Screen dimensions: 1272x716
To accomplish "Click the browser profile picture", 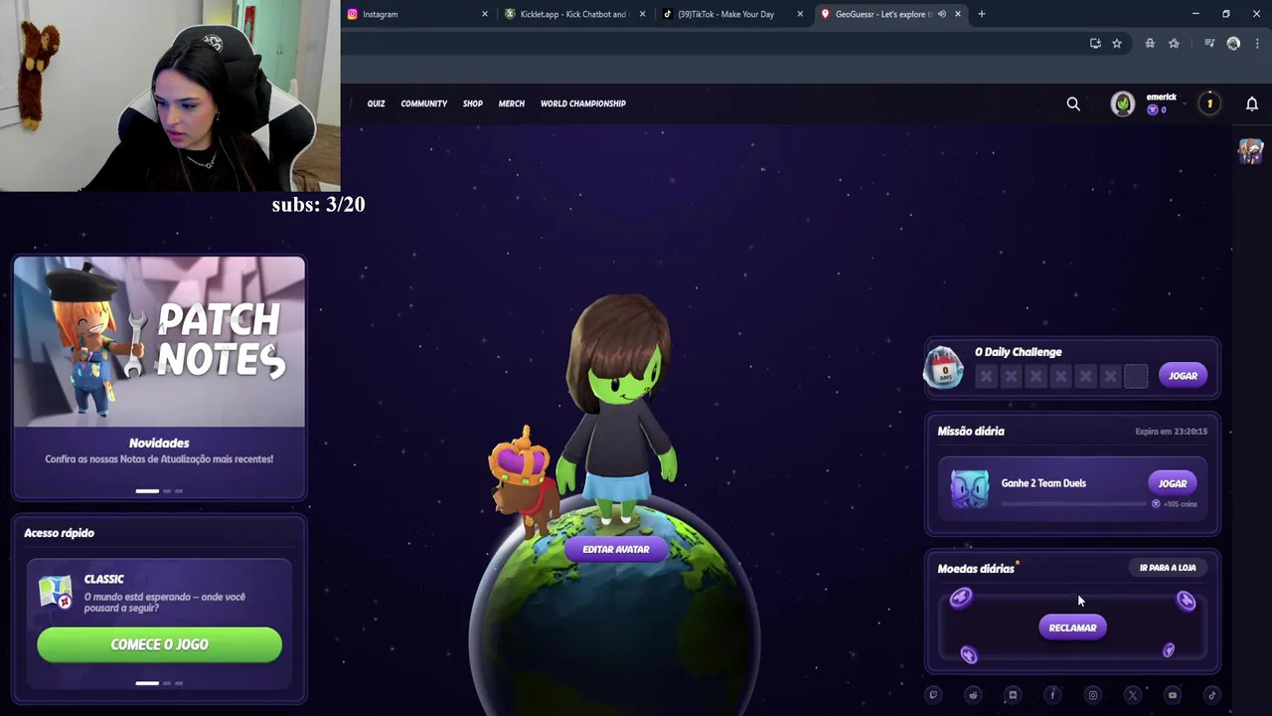I will [x=1233, y=43].
